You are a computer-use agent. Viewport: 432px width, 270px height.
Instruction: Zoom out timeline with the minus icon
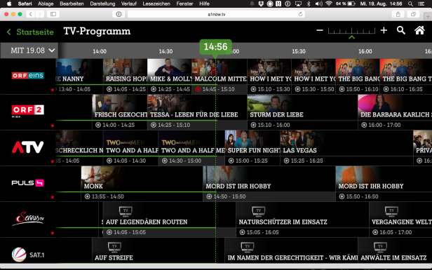click(320, 30)
